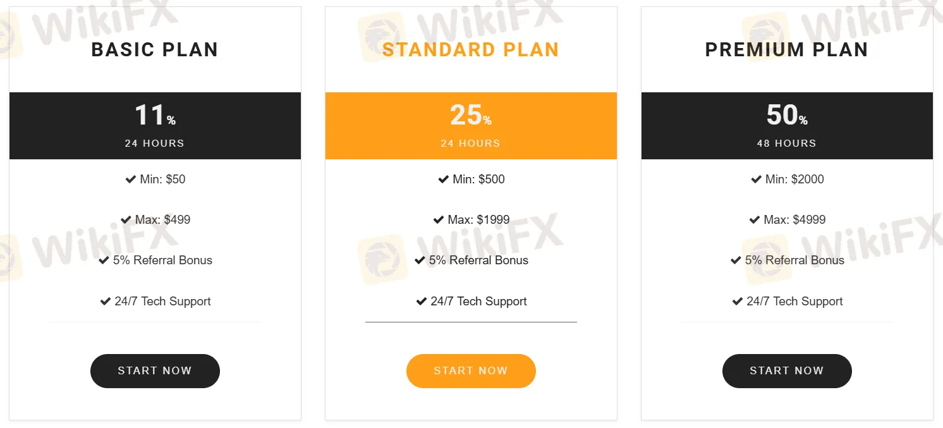Click the checkmark next to Min: $500
943x428 pixels.
click(x=442, y=179)
